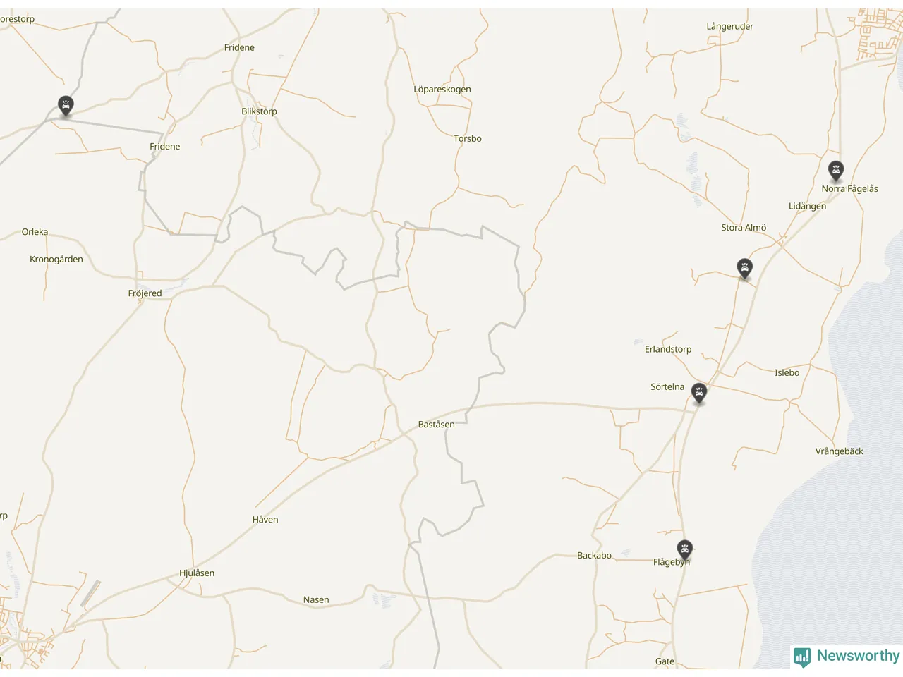This screenshot has height=677, width=903.
Task: Select the Håven map label
Action: [265, 520]
